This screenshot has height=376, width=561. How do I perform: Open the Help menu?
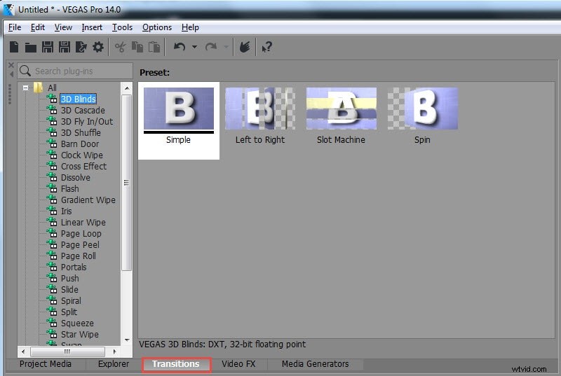pos(190,27)
